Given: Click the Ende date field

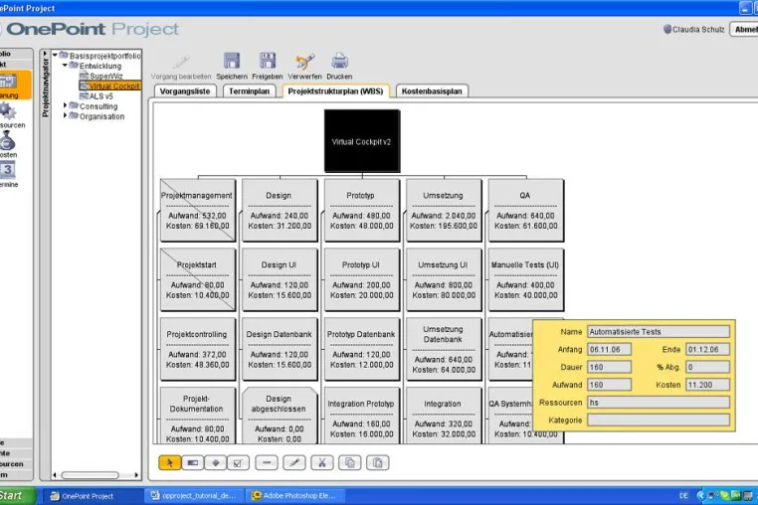Looking at the screenshot, I should (707, 349).
